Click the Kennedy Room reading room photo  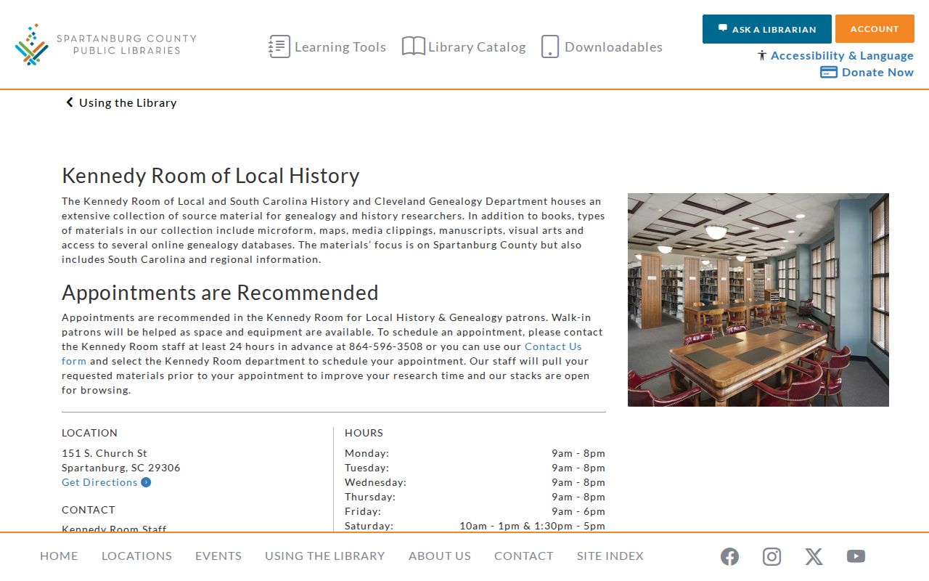pyautogui.click(x=758, y=300)
